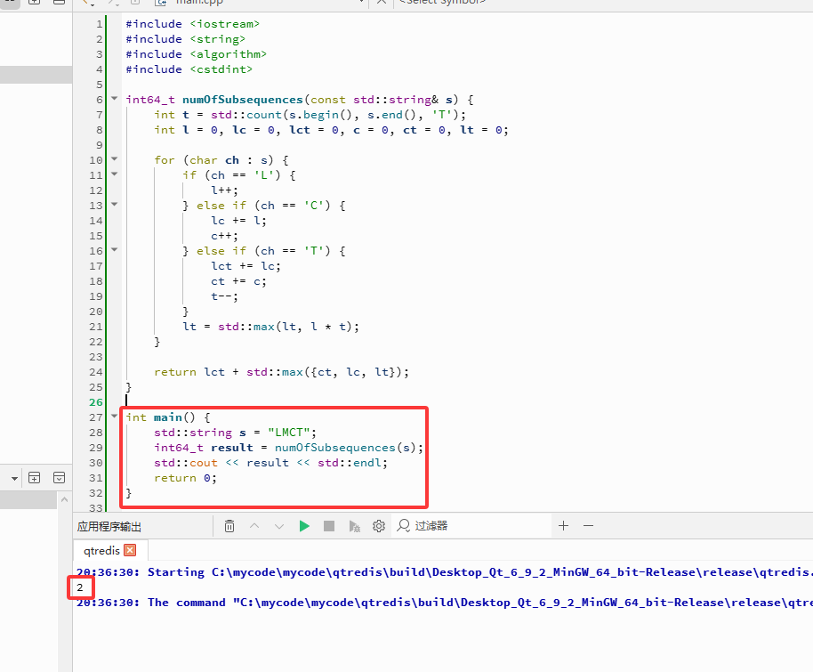
Task: Switch to the qtredis output tab
Action: (101, 551)
